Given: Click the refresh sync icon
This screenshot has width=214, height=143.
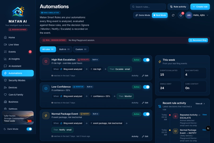Looking at the screenshot, I should tap(173, 15).
